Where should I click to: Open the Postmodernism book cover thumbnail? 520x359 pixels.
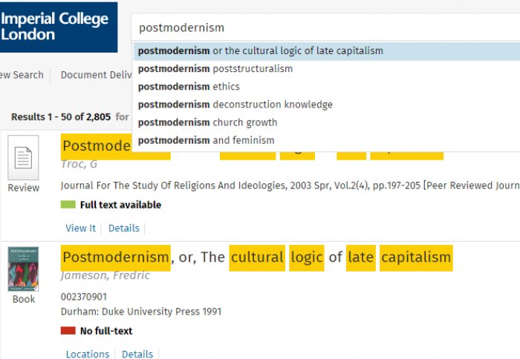click(23, 269)
